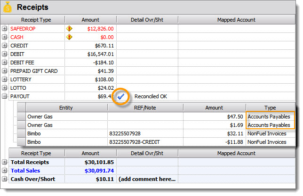Click the add comment here field
This screenshot has width=303, height=196.
147,179
